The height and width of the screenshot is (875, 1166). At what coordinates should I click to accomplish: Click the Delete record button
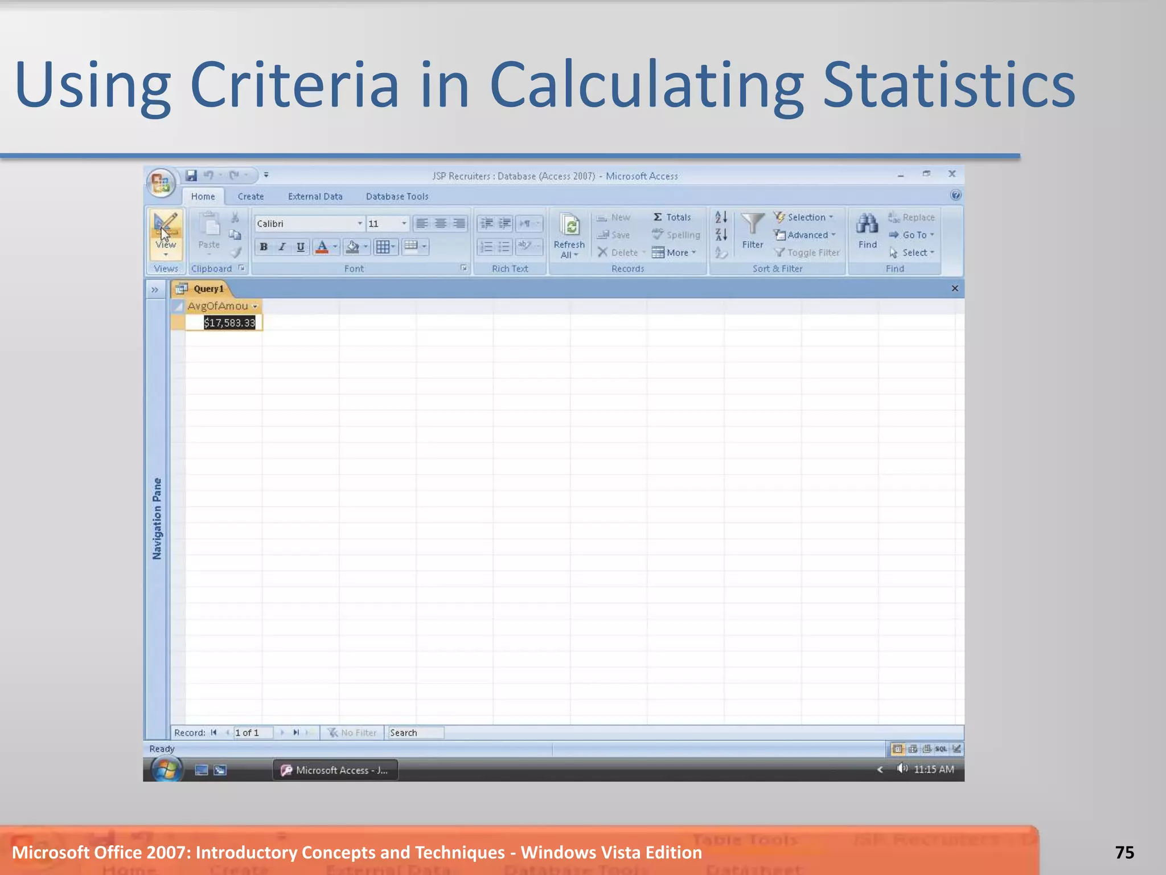click(621, 252)
